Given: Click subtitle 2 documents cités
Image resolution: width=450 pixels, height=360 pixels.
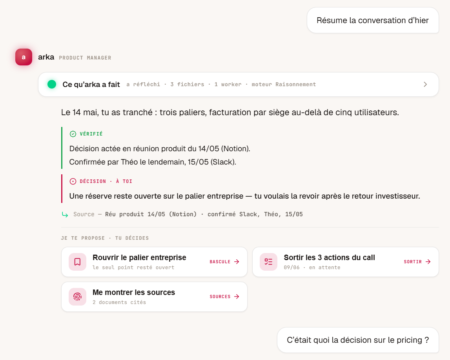Looking at the screenshot, I should 119,302.
